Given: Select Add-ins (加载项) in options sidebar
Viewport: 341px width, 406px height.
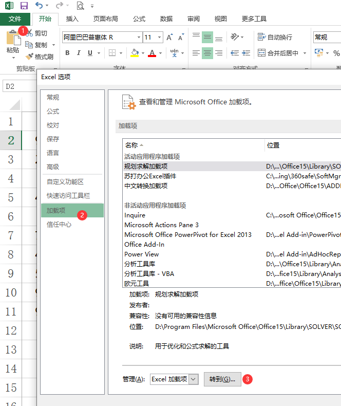Looking at the screenshot, I should (72, 211).
